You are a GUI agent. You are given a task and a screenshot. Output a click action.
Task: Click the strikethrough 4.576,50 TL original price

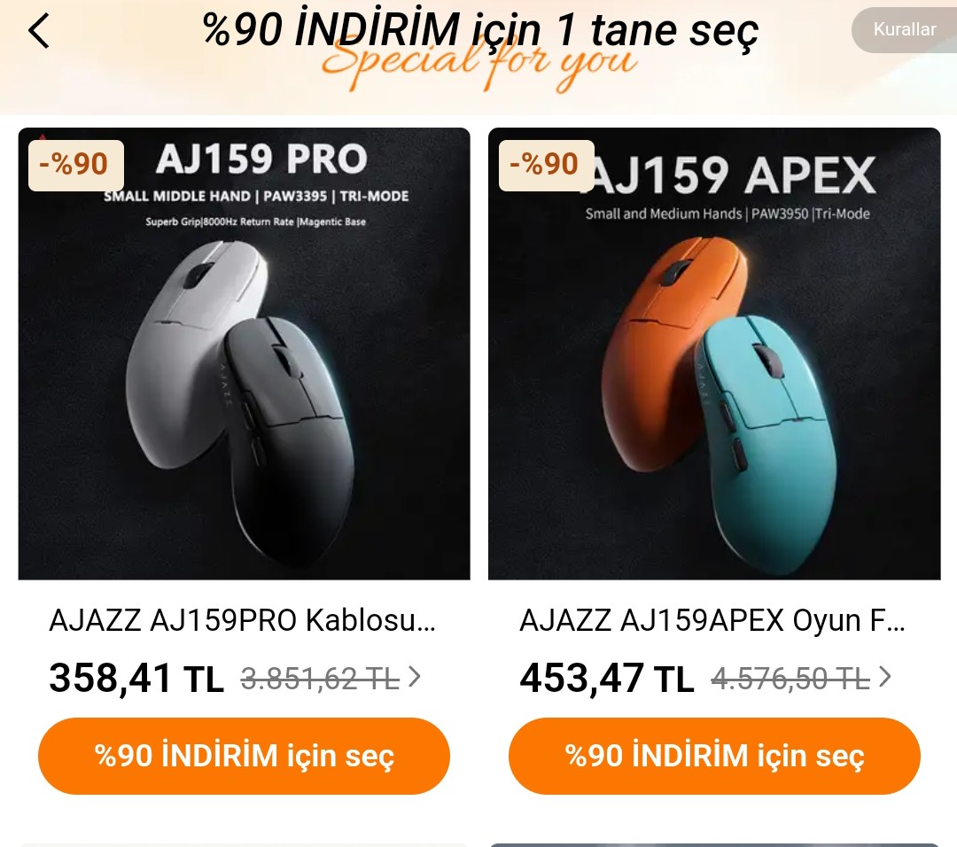pos(790,678)
